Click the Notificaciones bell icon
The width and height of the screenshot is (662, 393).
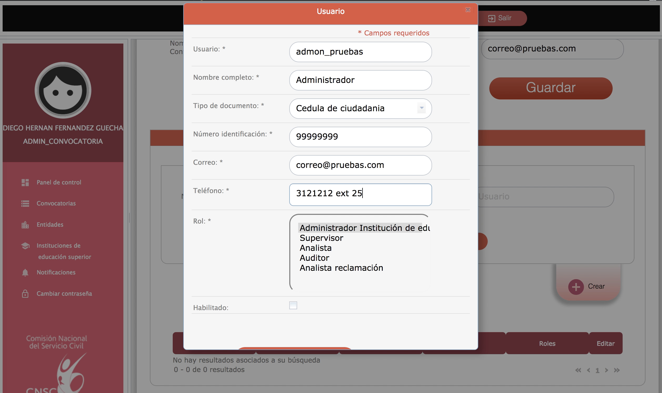point(25,273)
